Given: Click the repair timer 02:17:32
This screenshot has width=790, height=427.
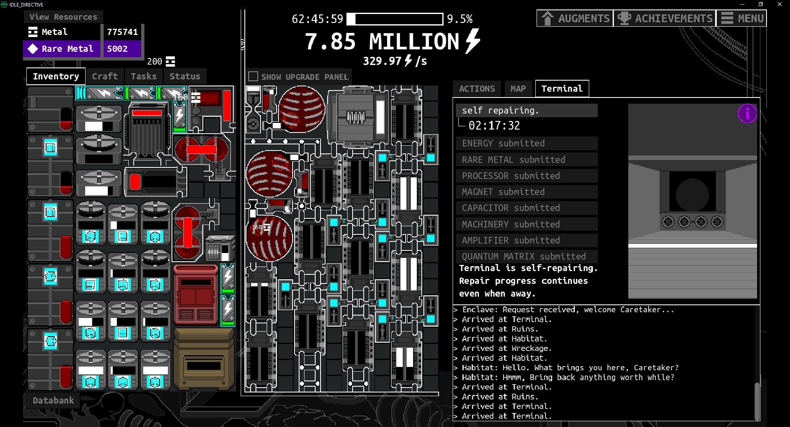Looking at the screenshot, I should point(494,125).
